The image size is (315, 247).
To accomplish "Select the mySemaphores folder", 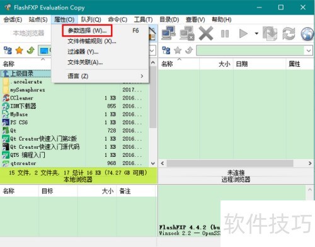I will [x=28, y=90].
